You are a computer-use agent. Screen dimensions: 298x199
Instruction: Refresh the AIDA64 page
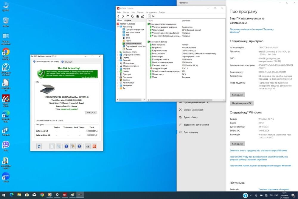click(133, 16)
